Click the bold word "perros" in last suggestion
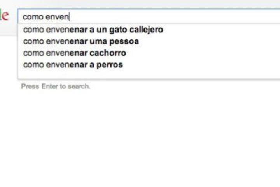This screenshot has width=280, height=187. [110, 65]
